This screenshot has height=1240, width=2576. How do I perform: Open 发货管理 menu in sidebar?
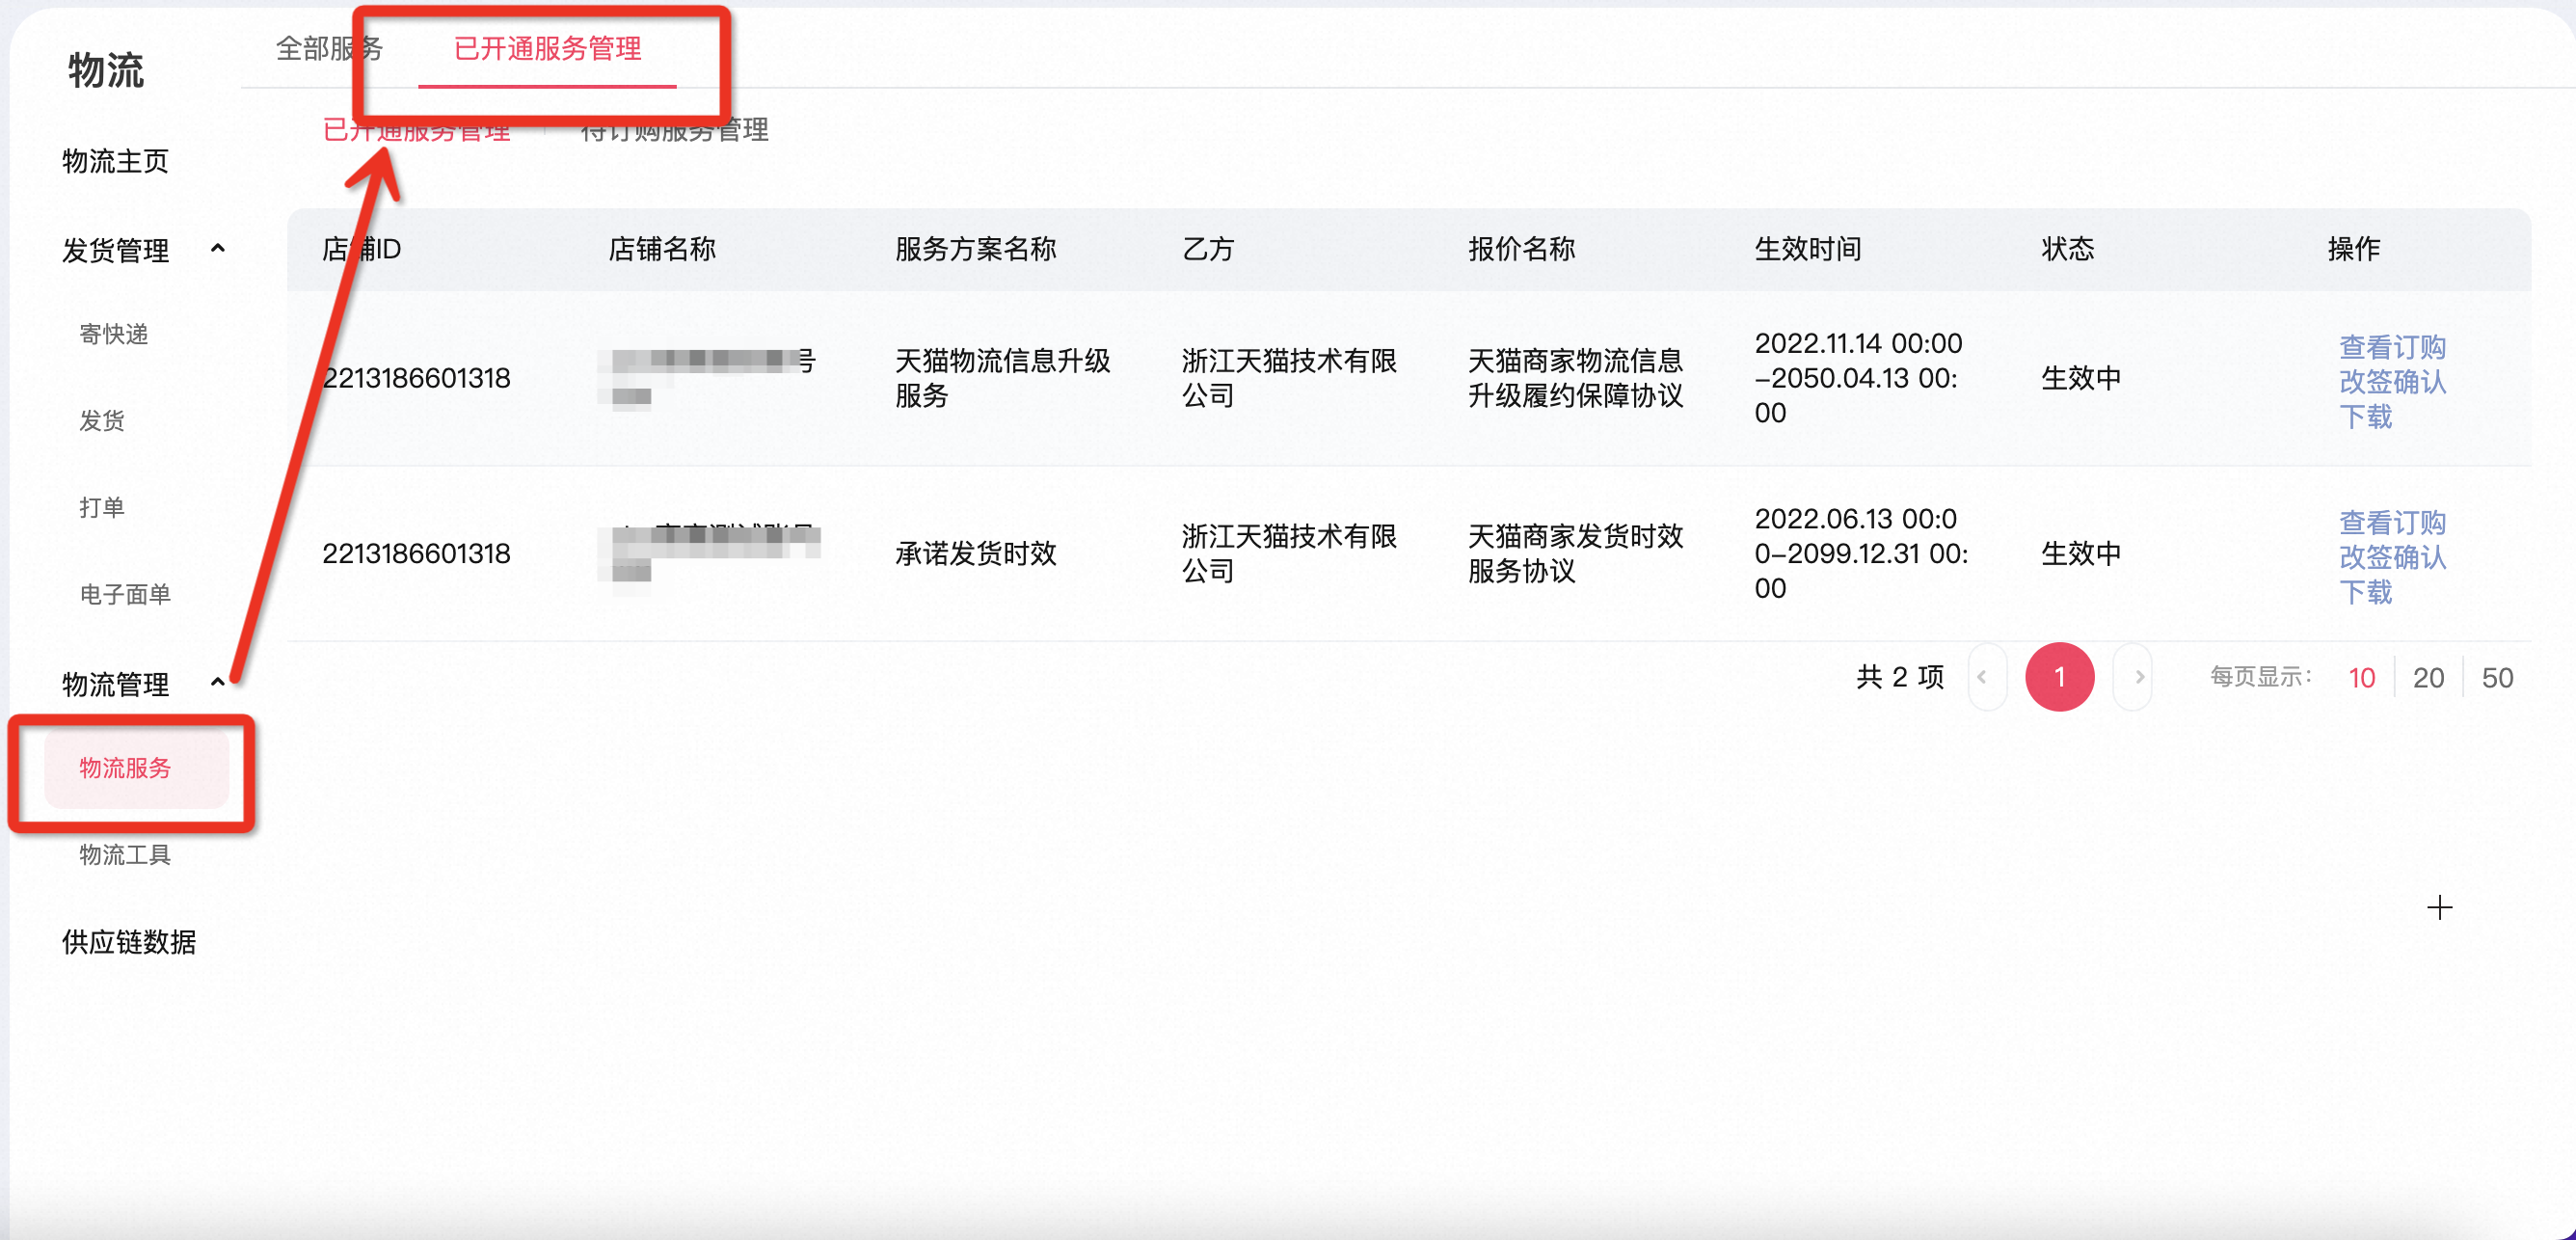click(x=115, y=250)
